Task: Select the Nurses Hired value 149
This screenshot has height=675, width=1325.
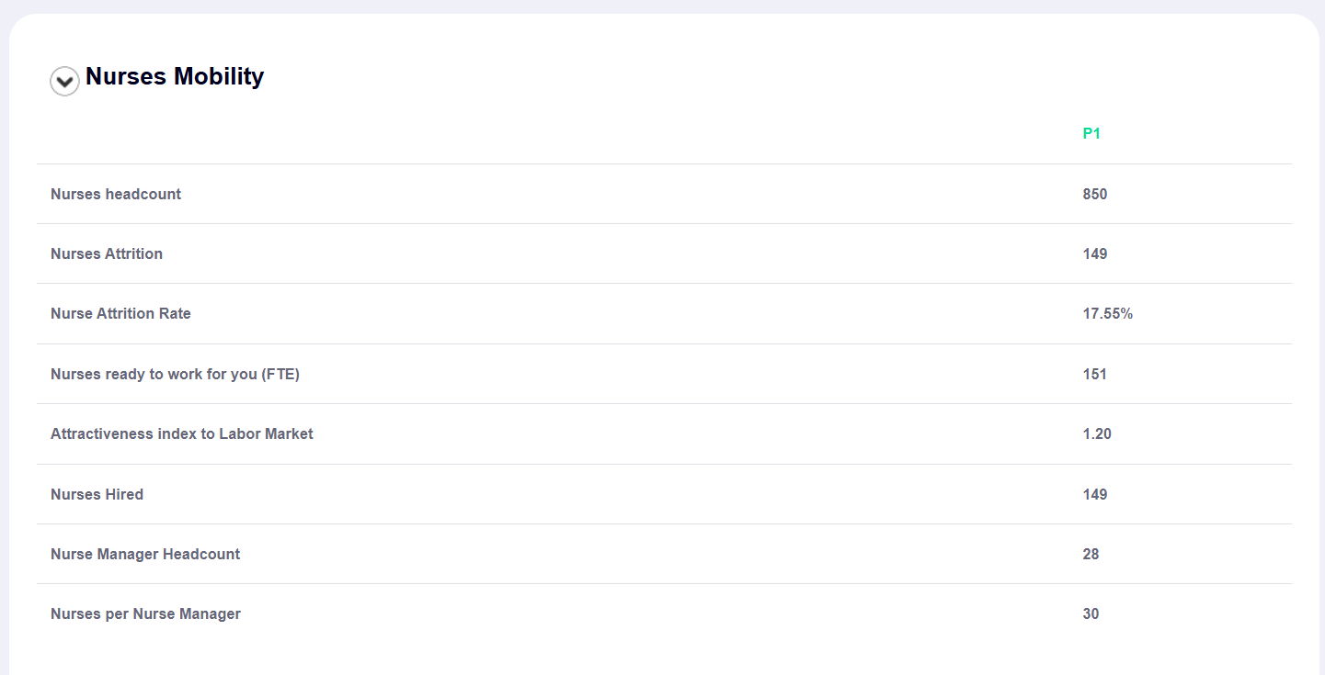Action: (x=1095, y=495)
